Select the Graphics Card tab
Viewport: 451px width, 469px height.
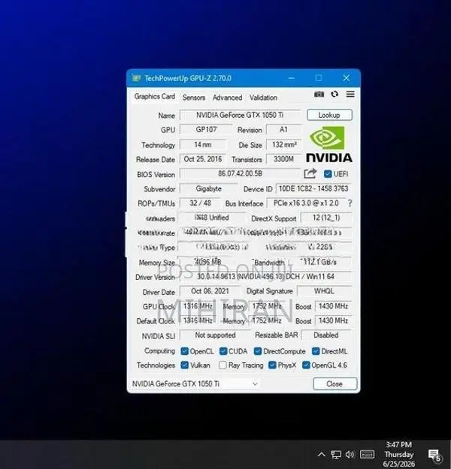[154, 97]
